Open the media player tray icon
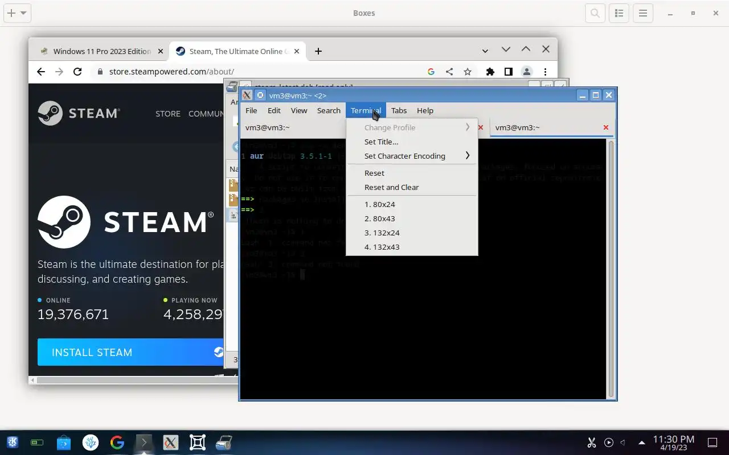Viewport: 729px width, 455px height. [x=609, y=442]
